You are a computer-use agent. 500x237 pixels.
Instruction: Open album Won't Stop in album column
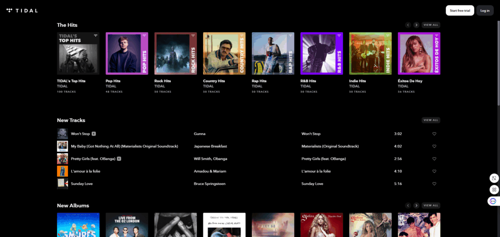[x=311, y=134]
